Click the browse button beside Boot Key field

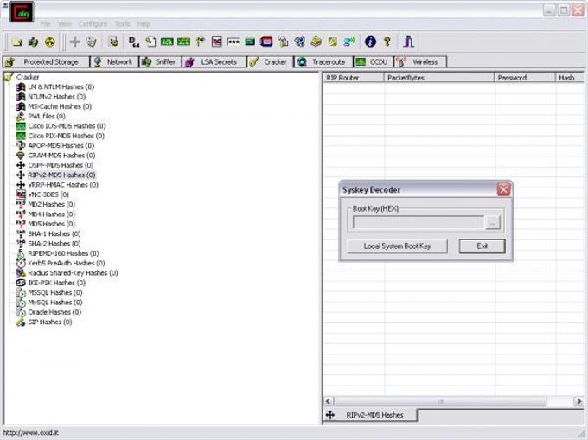click(x=492, y=223)
